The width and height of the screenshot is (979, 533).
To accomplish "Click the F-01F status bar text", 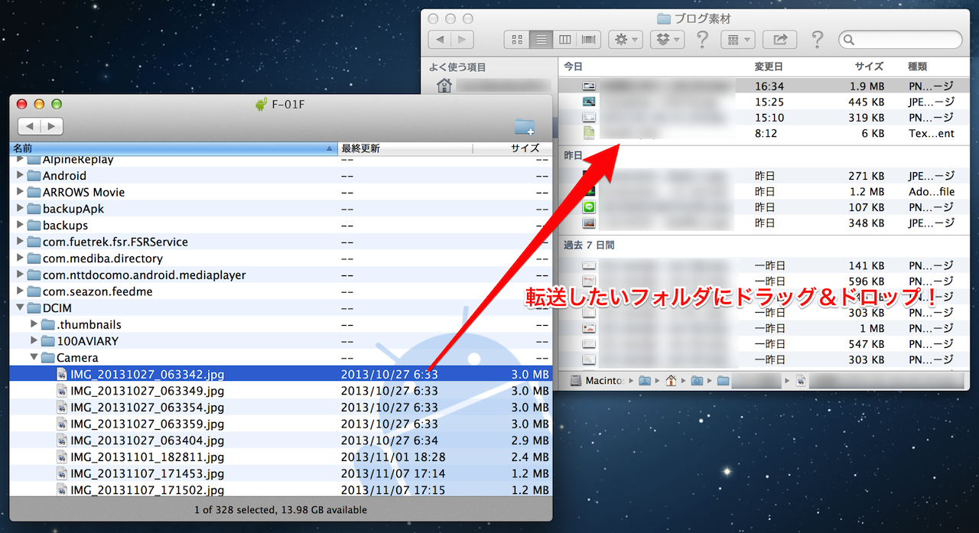I will pyautogui.click(x=281, y=509).
